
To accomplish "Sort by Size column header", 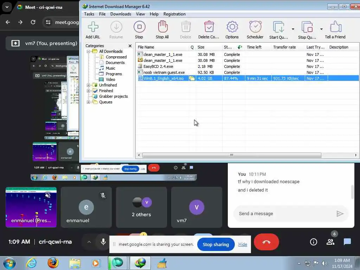I will 209,47.
